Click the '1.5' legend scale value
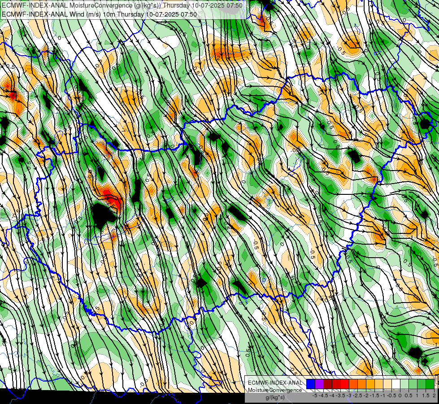Viewport: 439px width, 404px height. [x=426, y=395]
